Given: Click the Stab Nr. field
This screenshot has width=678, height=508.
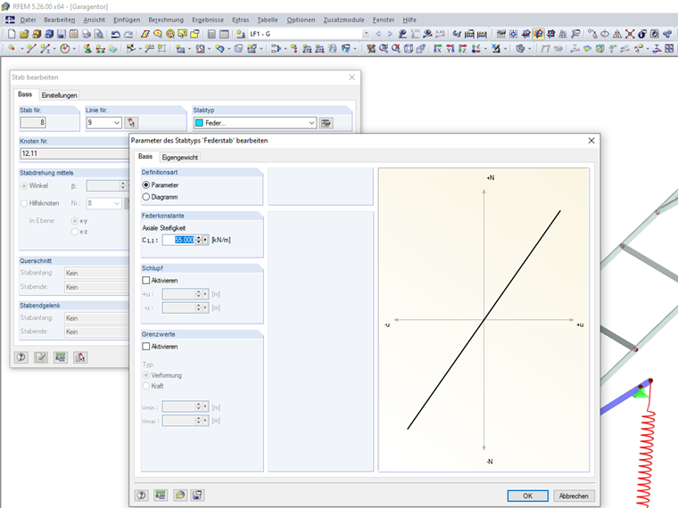Looking at the screenshot, I should (33, 122).
